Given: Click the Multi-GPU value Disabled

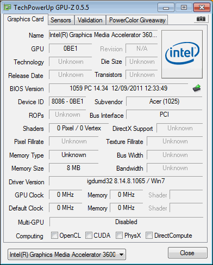Looking at the screenshot, I should [126, 222].
